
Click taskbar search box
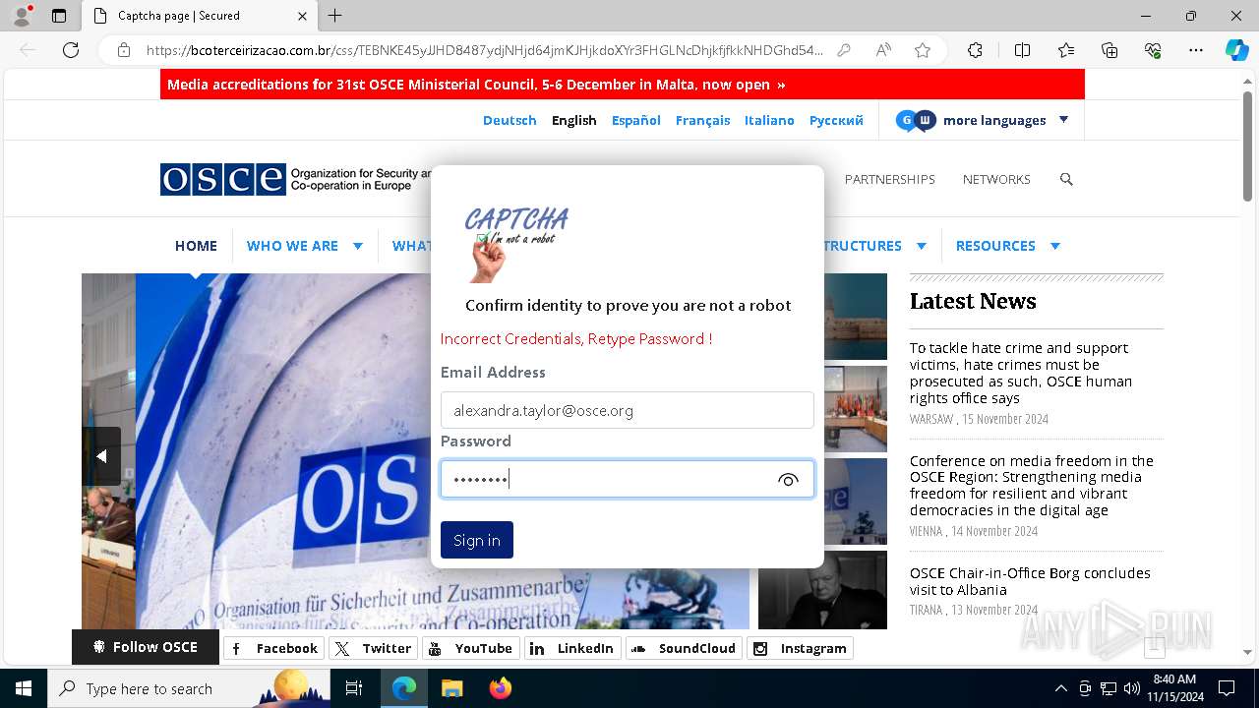click(x=189, y=688)
